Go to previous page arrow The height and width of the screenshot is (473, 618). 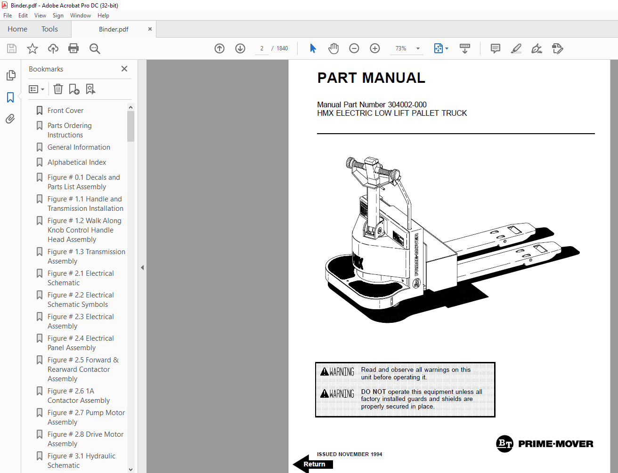tap(220, 48)
